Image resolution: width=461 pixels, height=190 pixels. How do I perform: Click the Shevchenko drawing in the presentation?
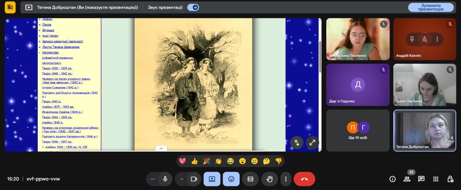click(x=193, y=84)
